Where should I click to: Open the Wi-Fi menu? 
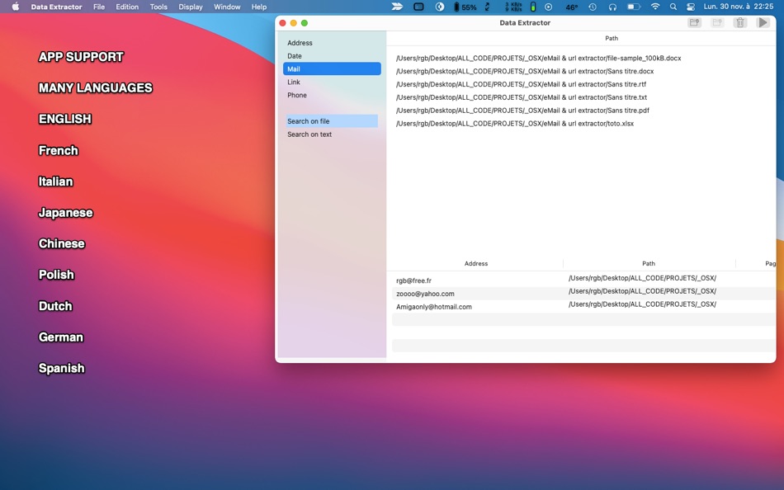[x=655, y=7]
